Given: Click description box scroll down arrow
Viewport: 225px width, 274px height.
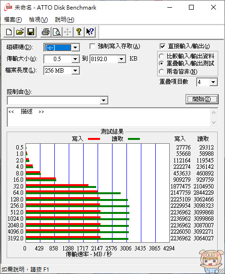Looking at the screenshot, I should pos(213,122).
